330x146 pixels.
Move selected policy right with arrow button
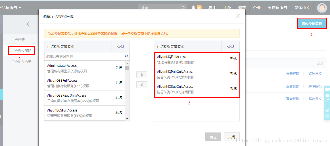pyautogui.click(x=142, y=75)
